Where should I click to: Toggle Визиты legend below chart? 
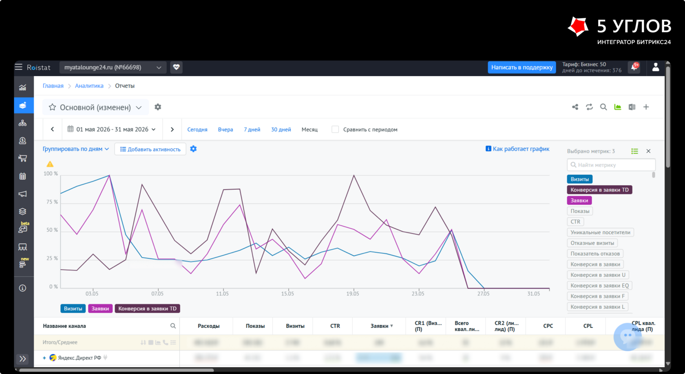(73, 308)
